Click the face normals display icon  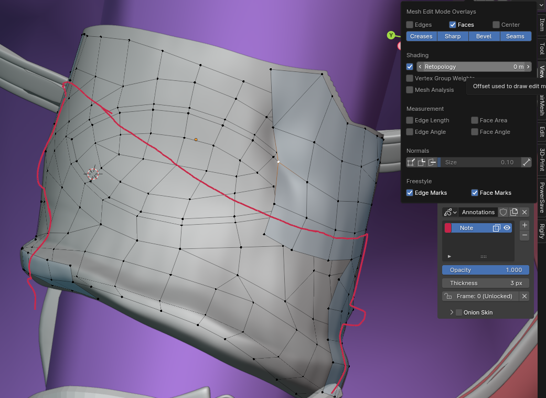(x=432, y=162)
